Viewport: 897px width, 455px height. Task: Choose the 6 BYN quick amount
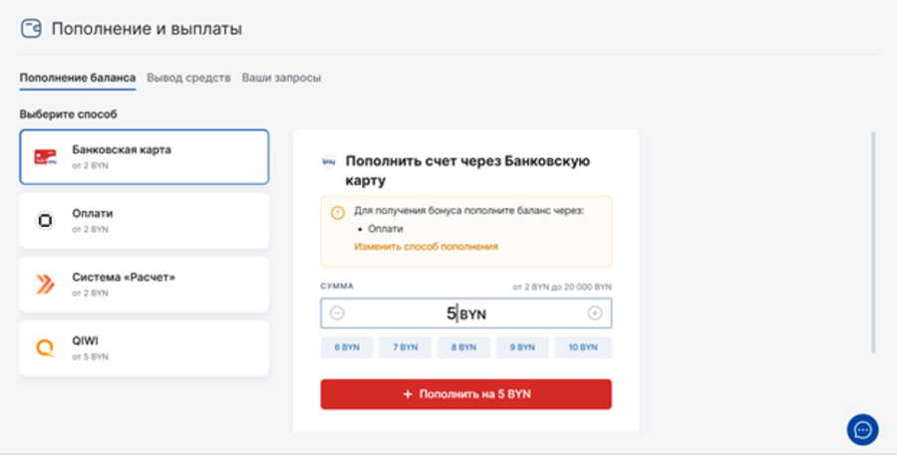pyautogui.click(x=347, y=347)
